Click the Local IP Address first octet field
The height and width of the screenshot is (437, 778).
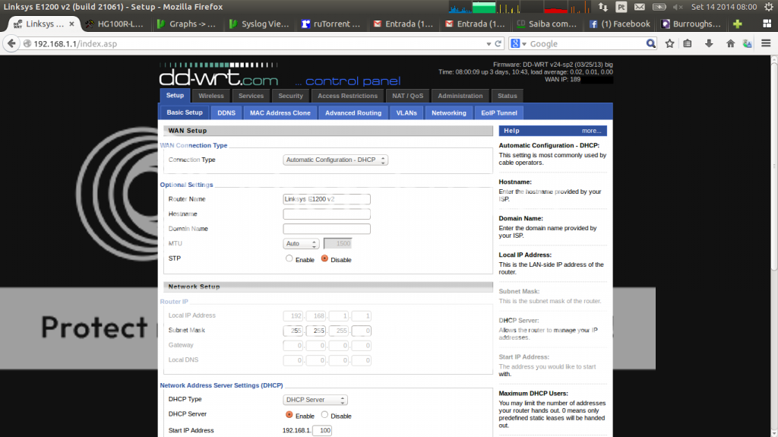click(293, 316)
